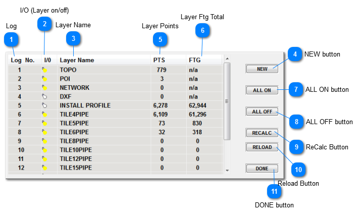Click the ALL OFF button

tap(262, 112)
